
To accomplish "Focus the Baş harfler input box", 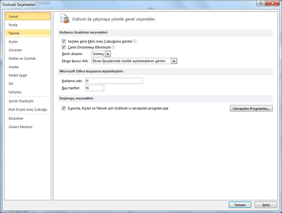I will tap(94, 88).
